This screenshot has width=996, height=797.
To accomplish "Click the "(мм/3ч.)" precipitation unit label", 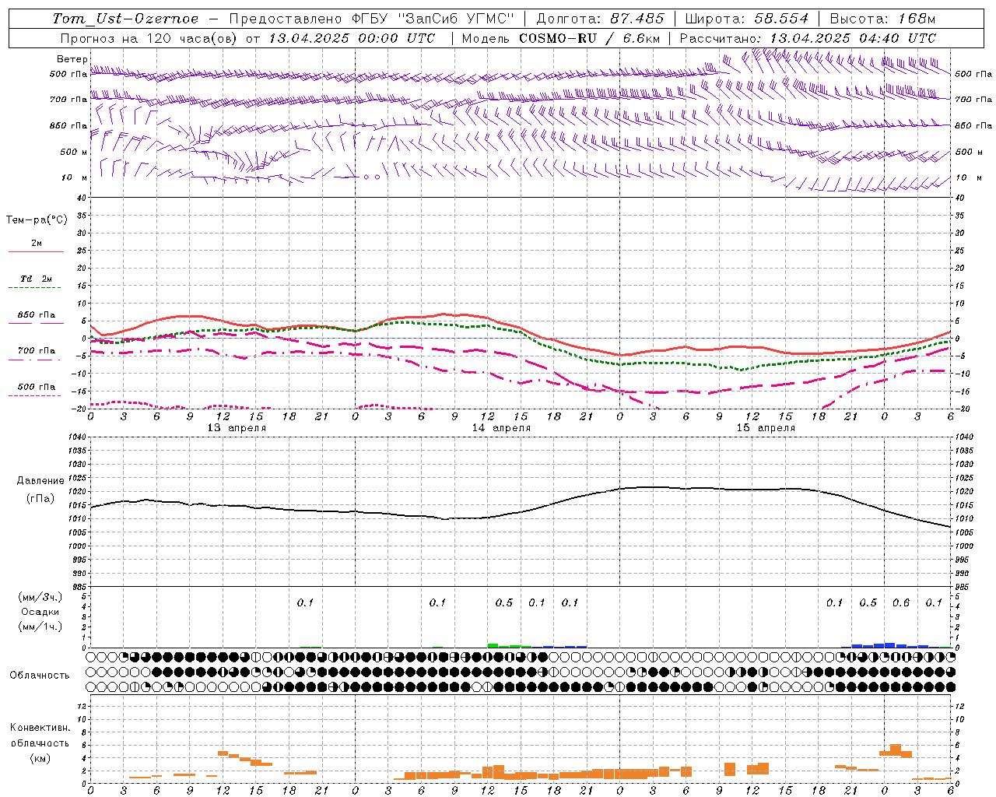I will (40, 597).
